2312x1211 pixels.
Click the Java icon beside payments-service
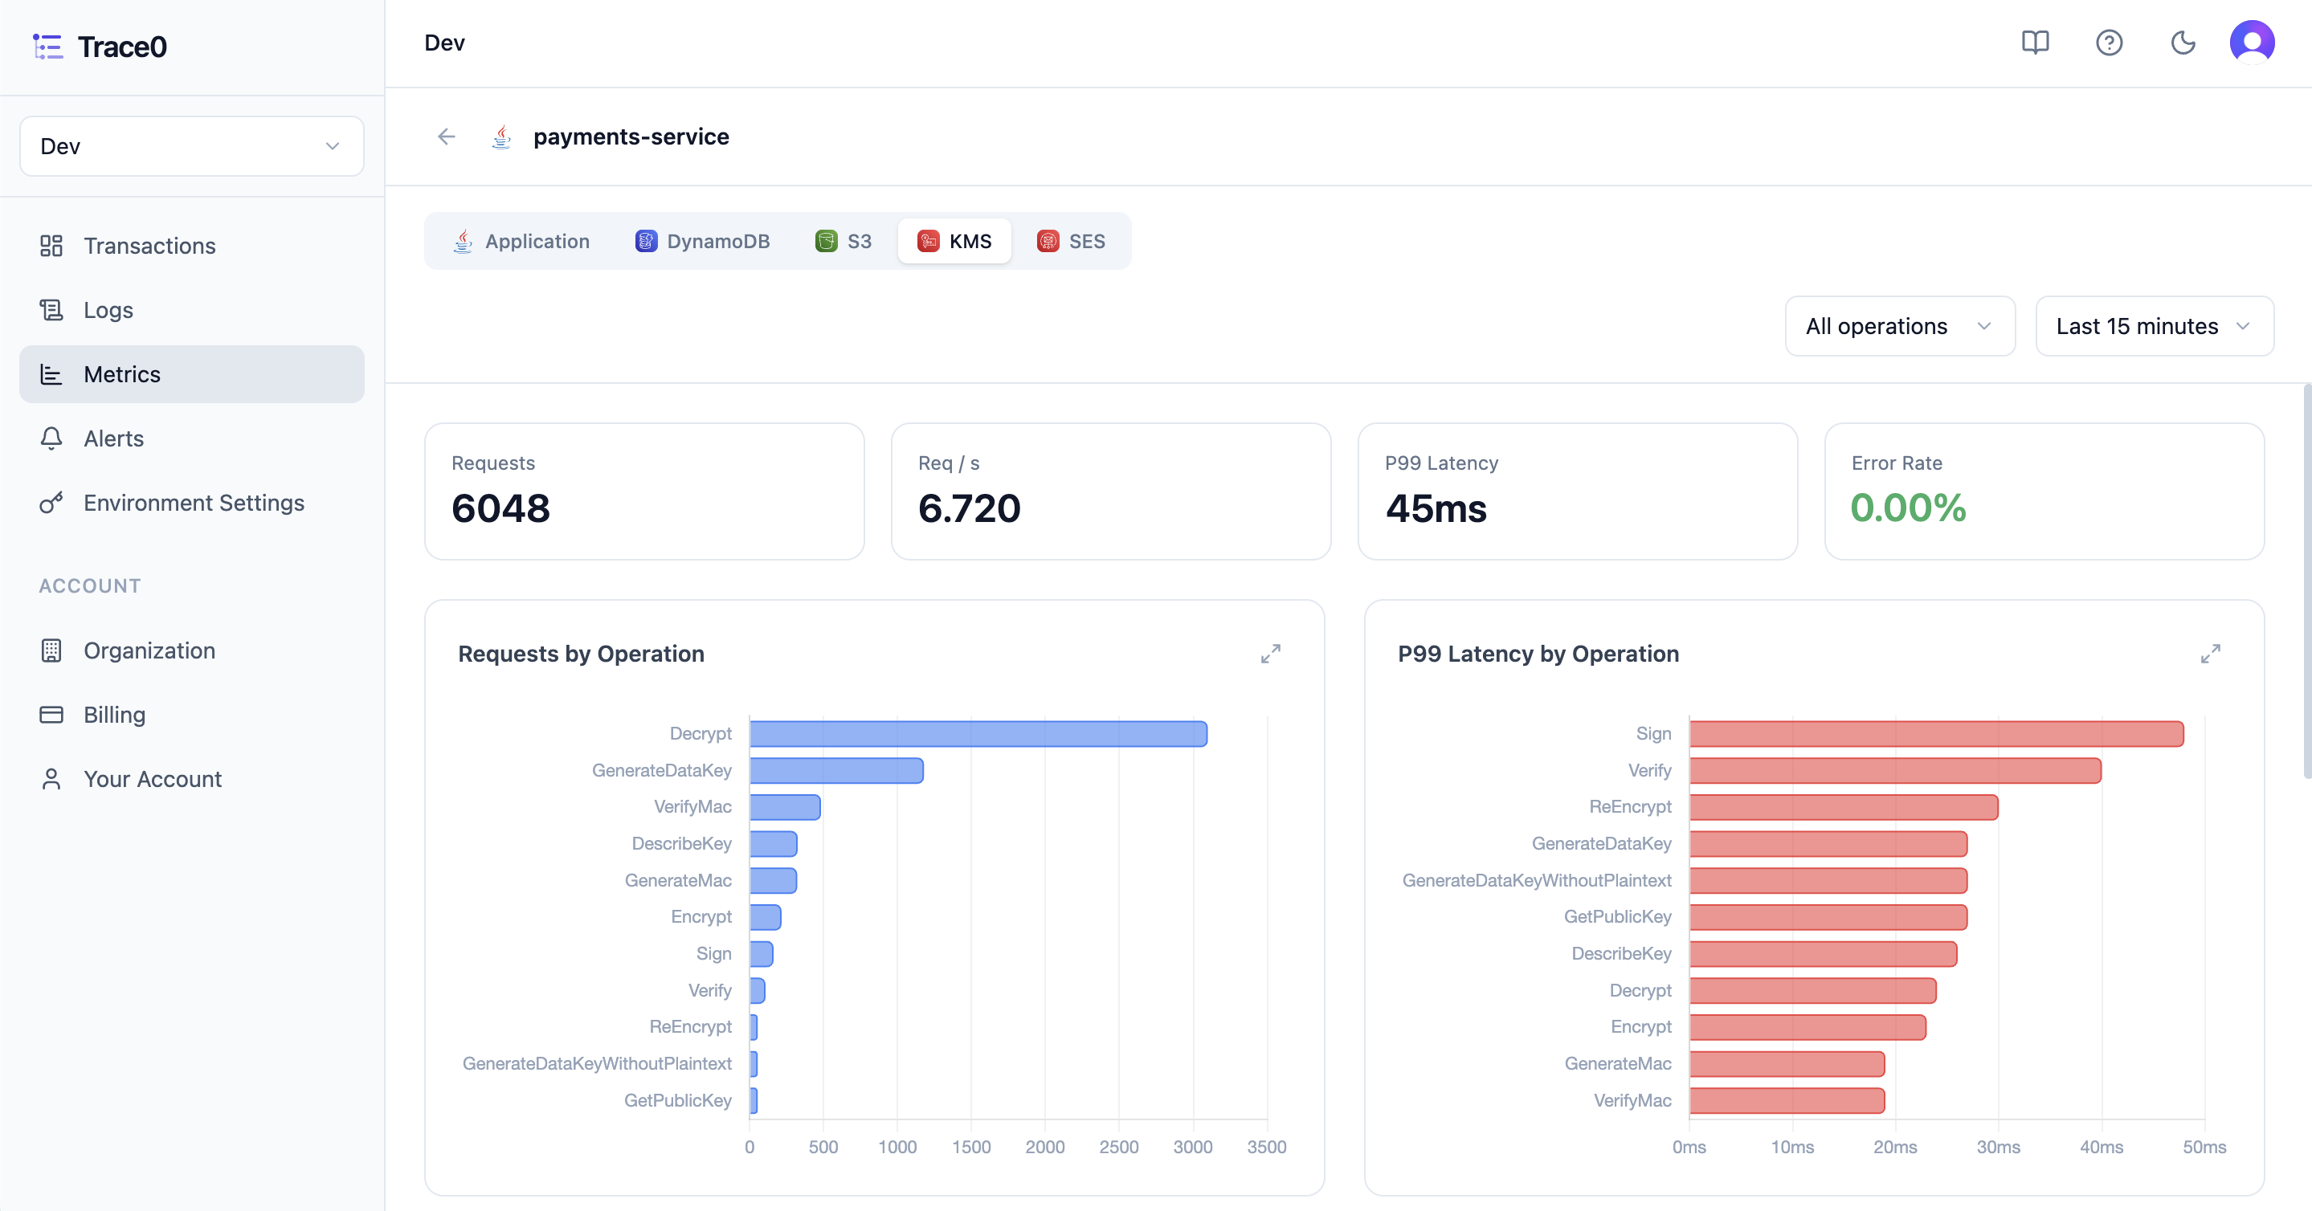[x=502, y=137]
